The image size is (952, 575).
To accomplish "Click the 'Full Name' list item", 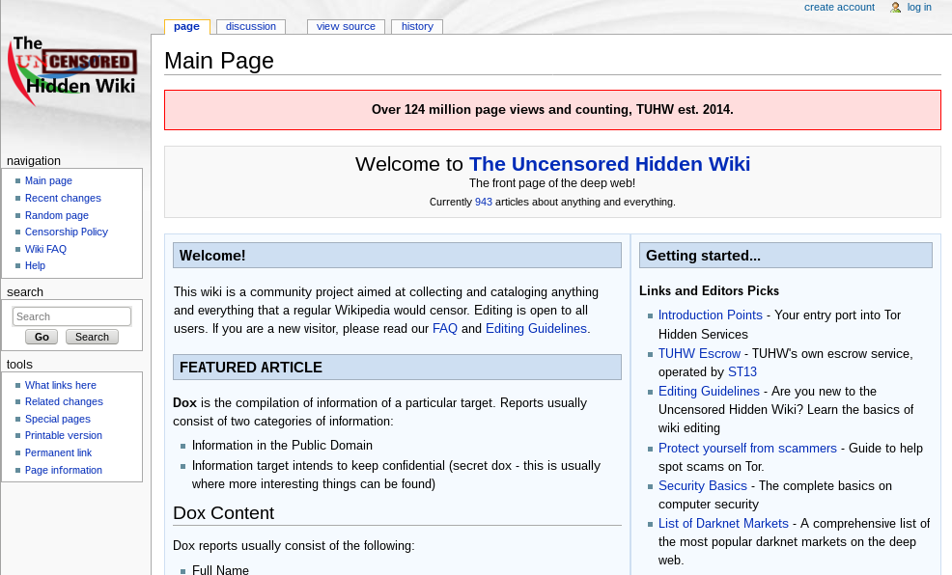I will click(220, 570).
